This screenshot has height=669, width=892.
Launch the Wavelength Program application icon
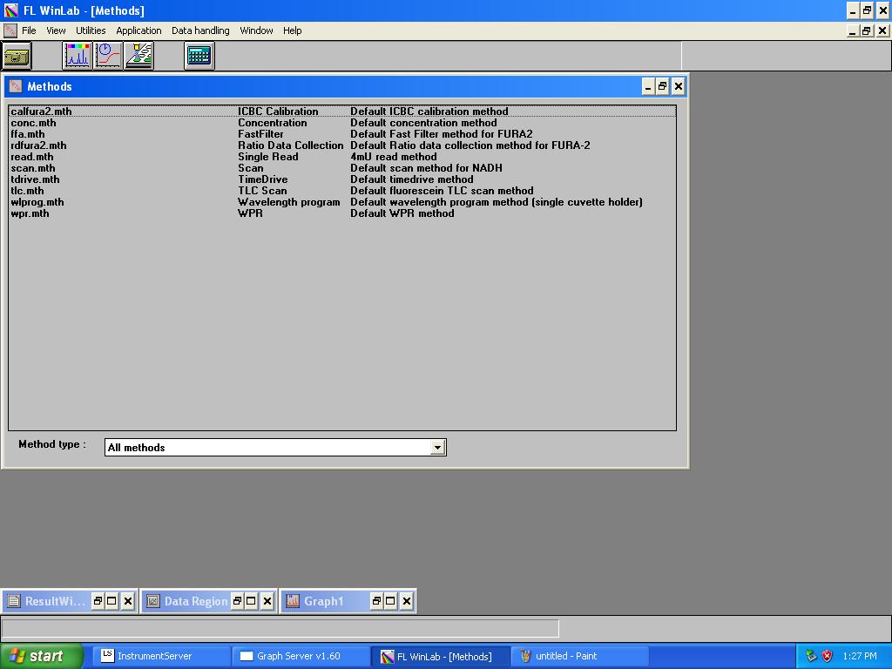pos(139,55)
